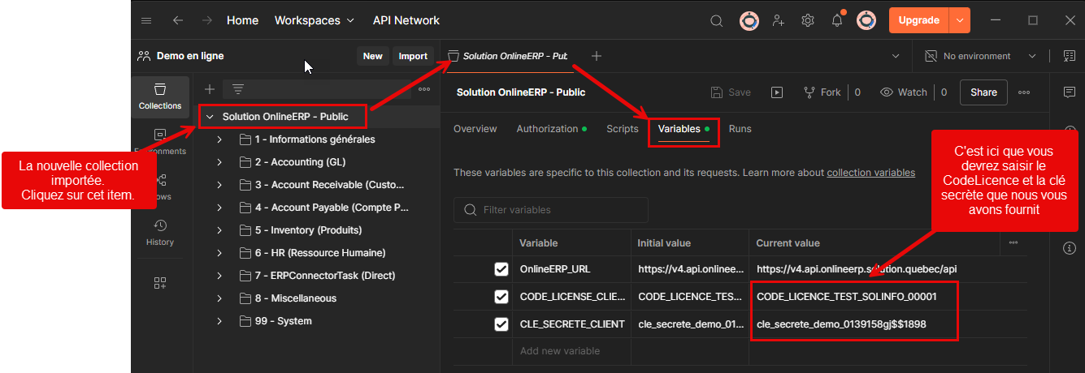Fork the collection
This screenshot has height=373, width=1085.
[822, 92]
